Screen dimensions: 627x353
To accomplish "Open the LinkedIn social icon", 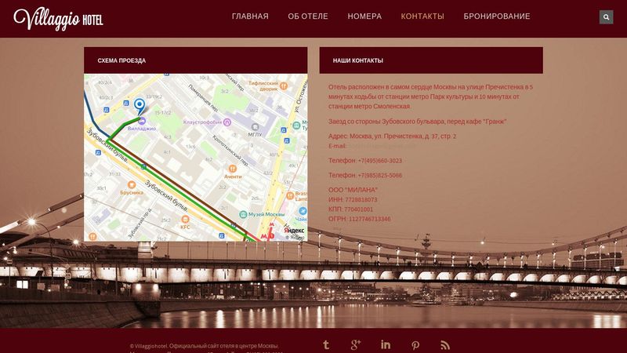I will [x=386, y=344].
